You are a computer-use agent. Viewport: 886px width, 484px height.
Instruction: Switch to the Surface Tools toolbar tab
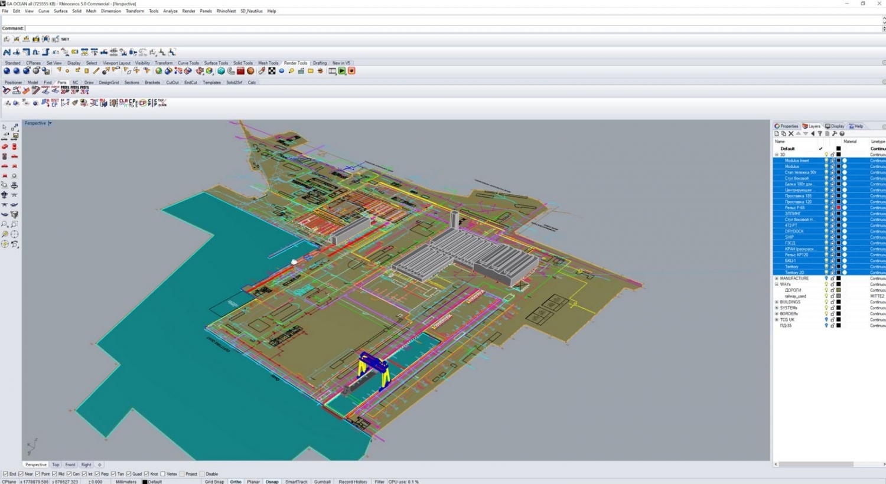216,63
